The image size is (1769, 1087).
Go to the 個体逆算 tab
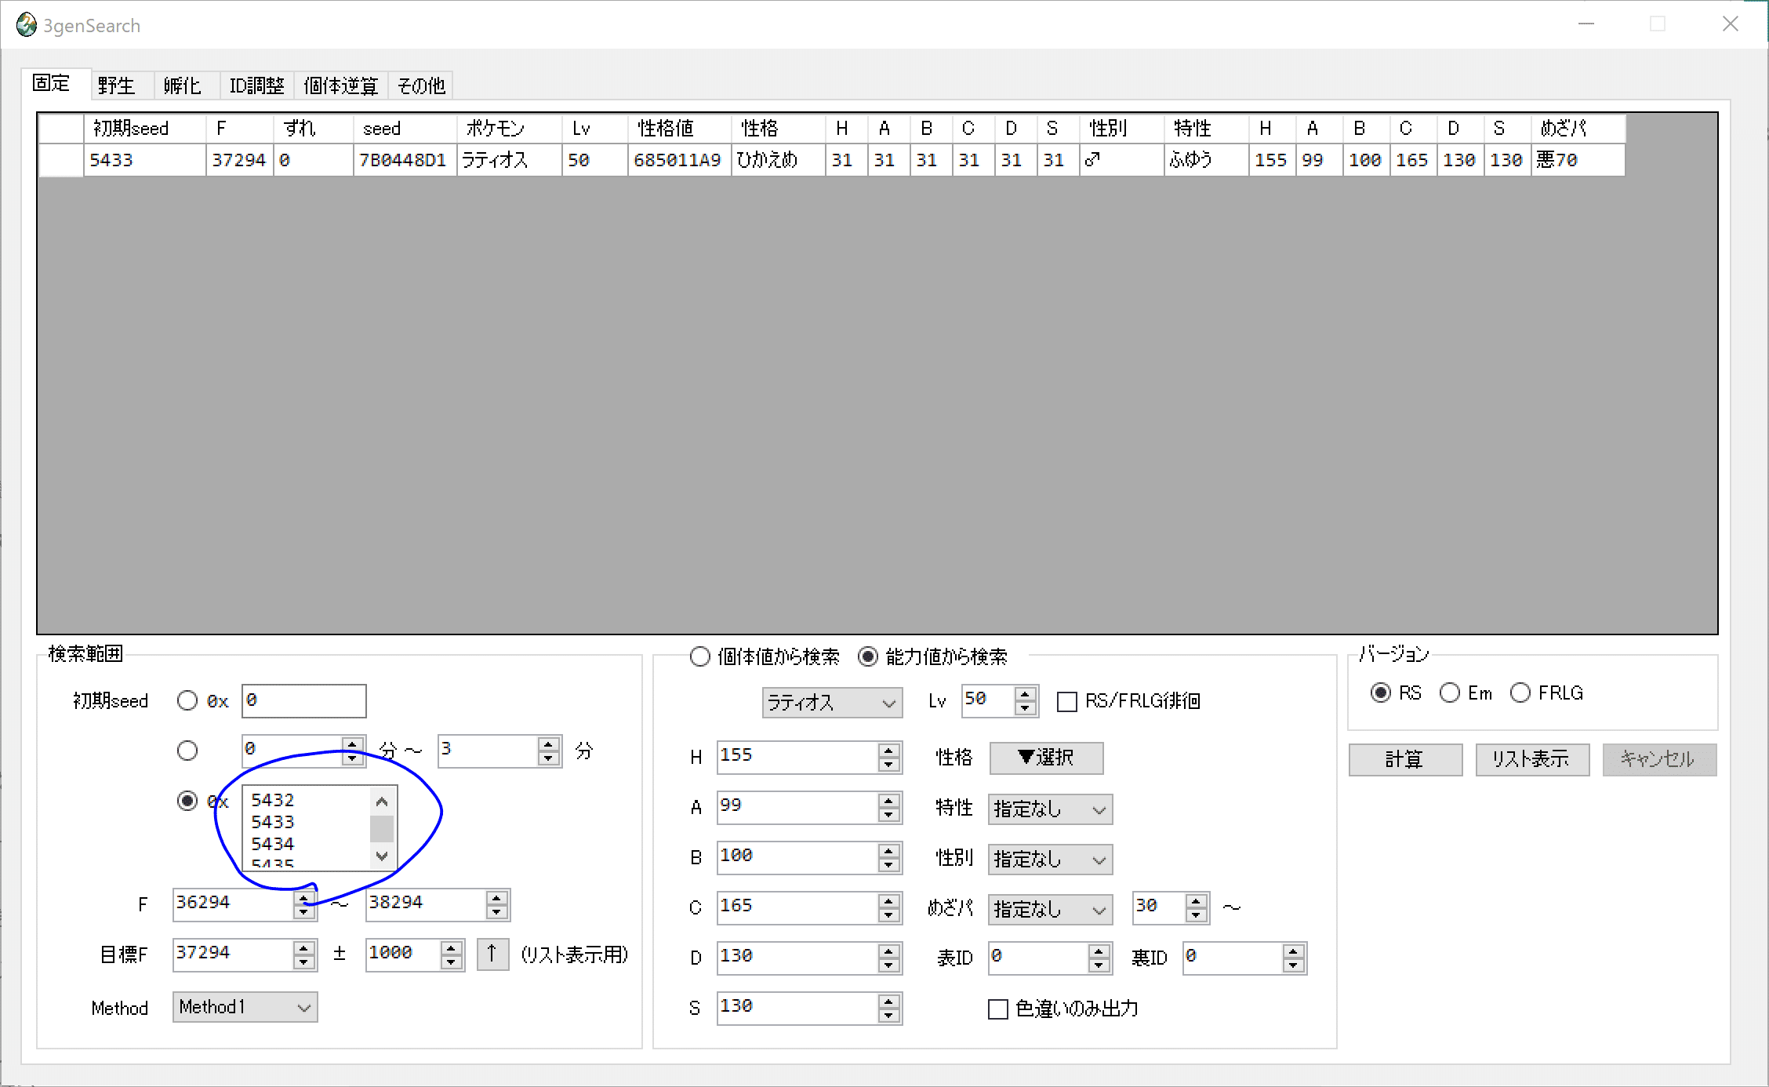pyautogui.click(x=341, y=85)
